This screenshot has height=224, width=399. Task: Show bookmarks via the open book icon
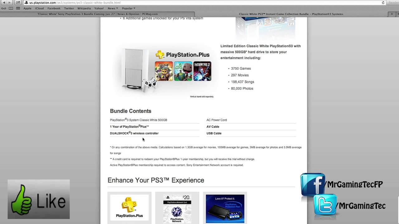pos(11,8)
